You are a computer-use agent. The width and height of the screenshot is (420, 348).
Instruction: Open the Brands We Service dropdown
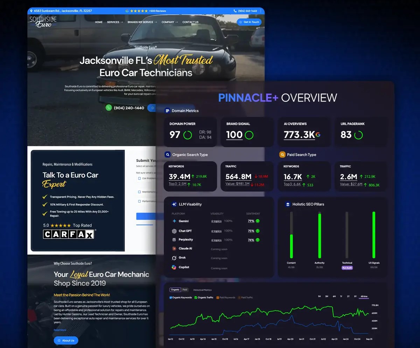pyautogui.click(x=142, y=22)
